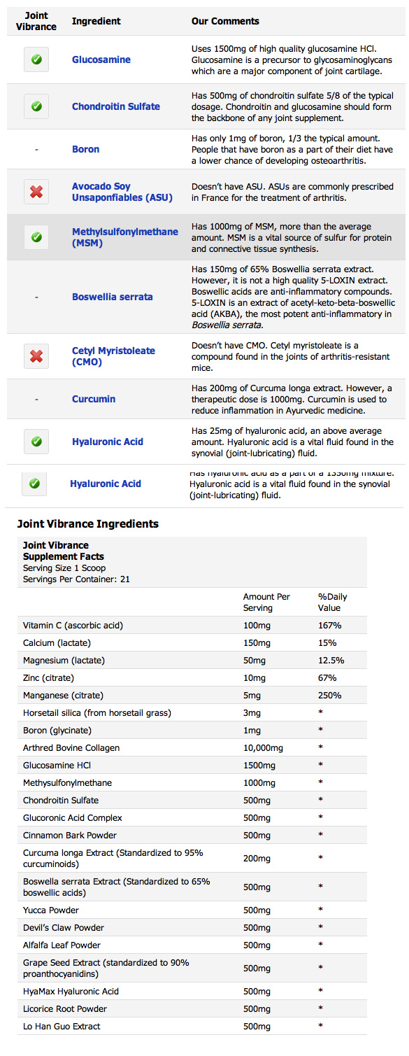Screen dimensions: 409x1056
Task: Follow the Cetyl Myristoleate (CMO) link
Action: click(114, 356)
